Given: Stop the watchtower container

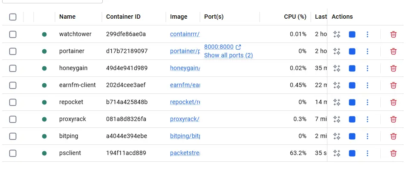Looking at the screenshot, I should click(x=352, y=34).
